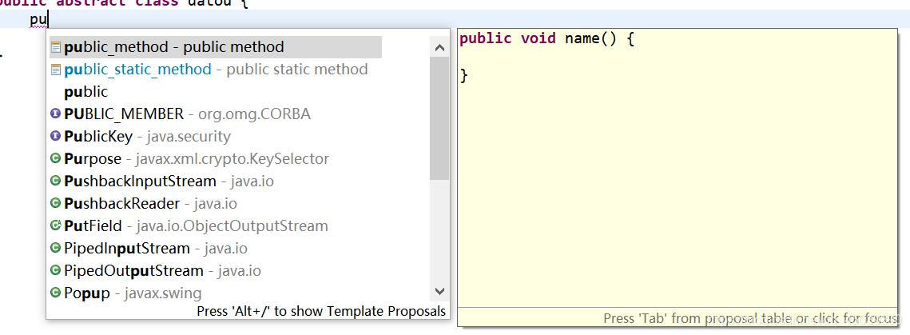Click class icon beside PipedInputStream
The image size is (910, 335).
click(x=56, y=248)
